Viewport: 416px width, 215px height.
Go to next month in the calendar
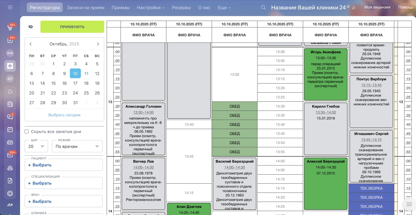[98, 44]
